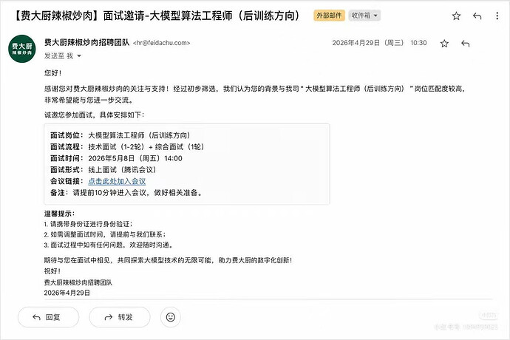Click sender name 费大厨辣椒炒肉招聘团队
This screenshot has height=340, width=510.
click(x=86, y=42)
